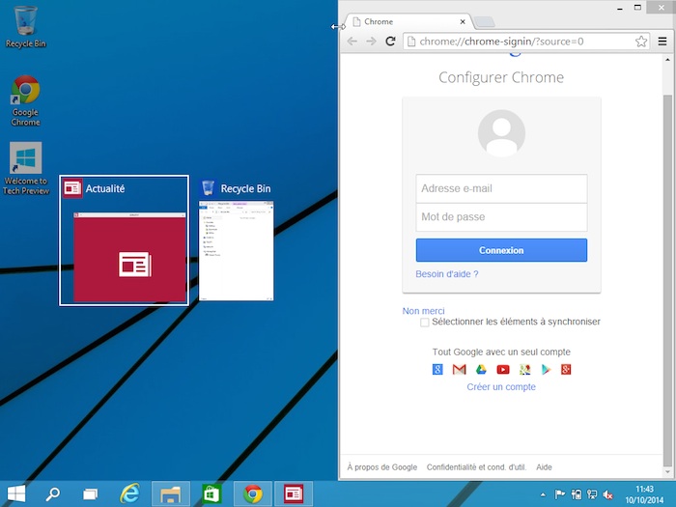Reload the Chrome page
676x507 pixels.
tap(390, 42)
